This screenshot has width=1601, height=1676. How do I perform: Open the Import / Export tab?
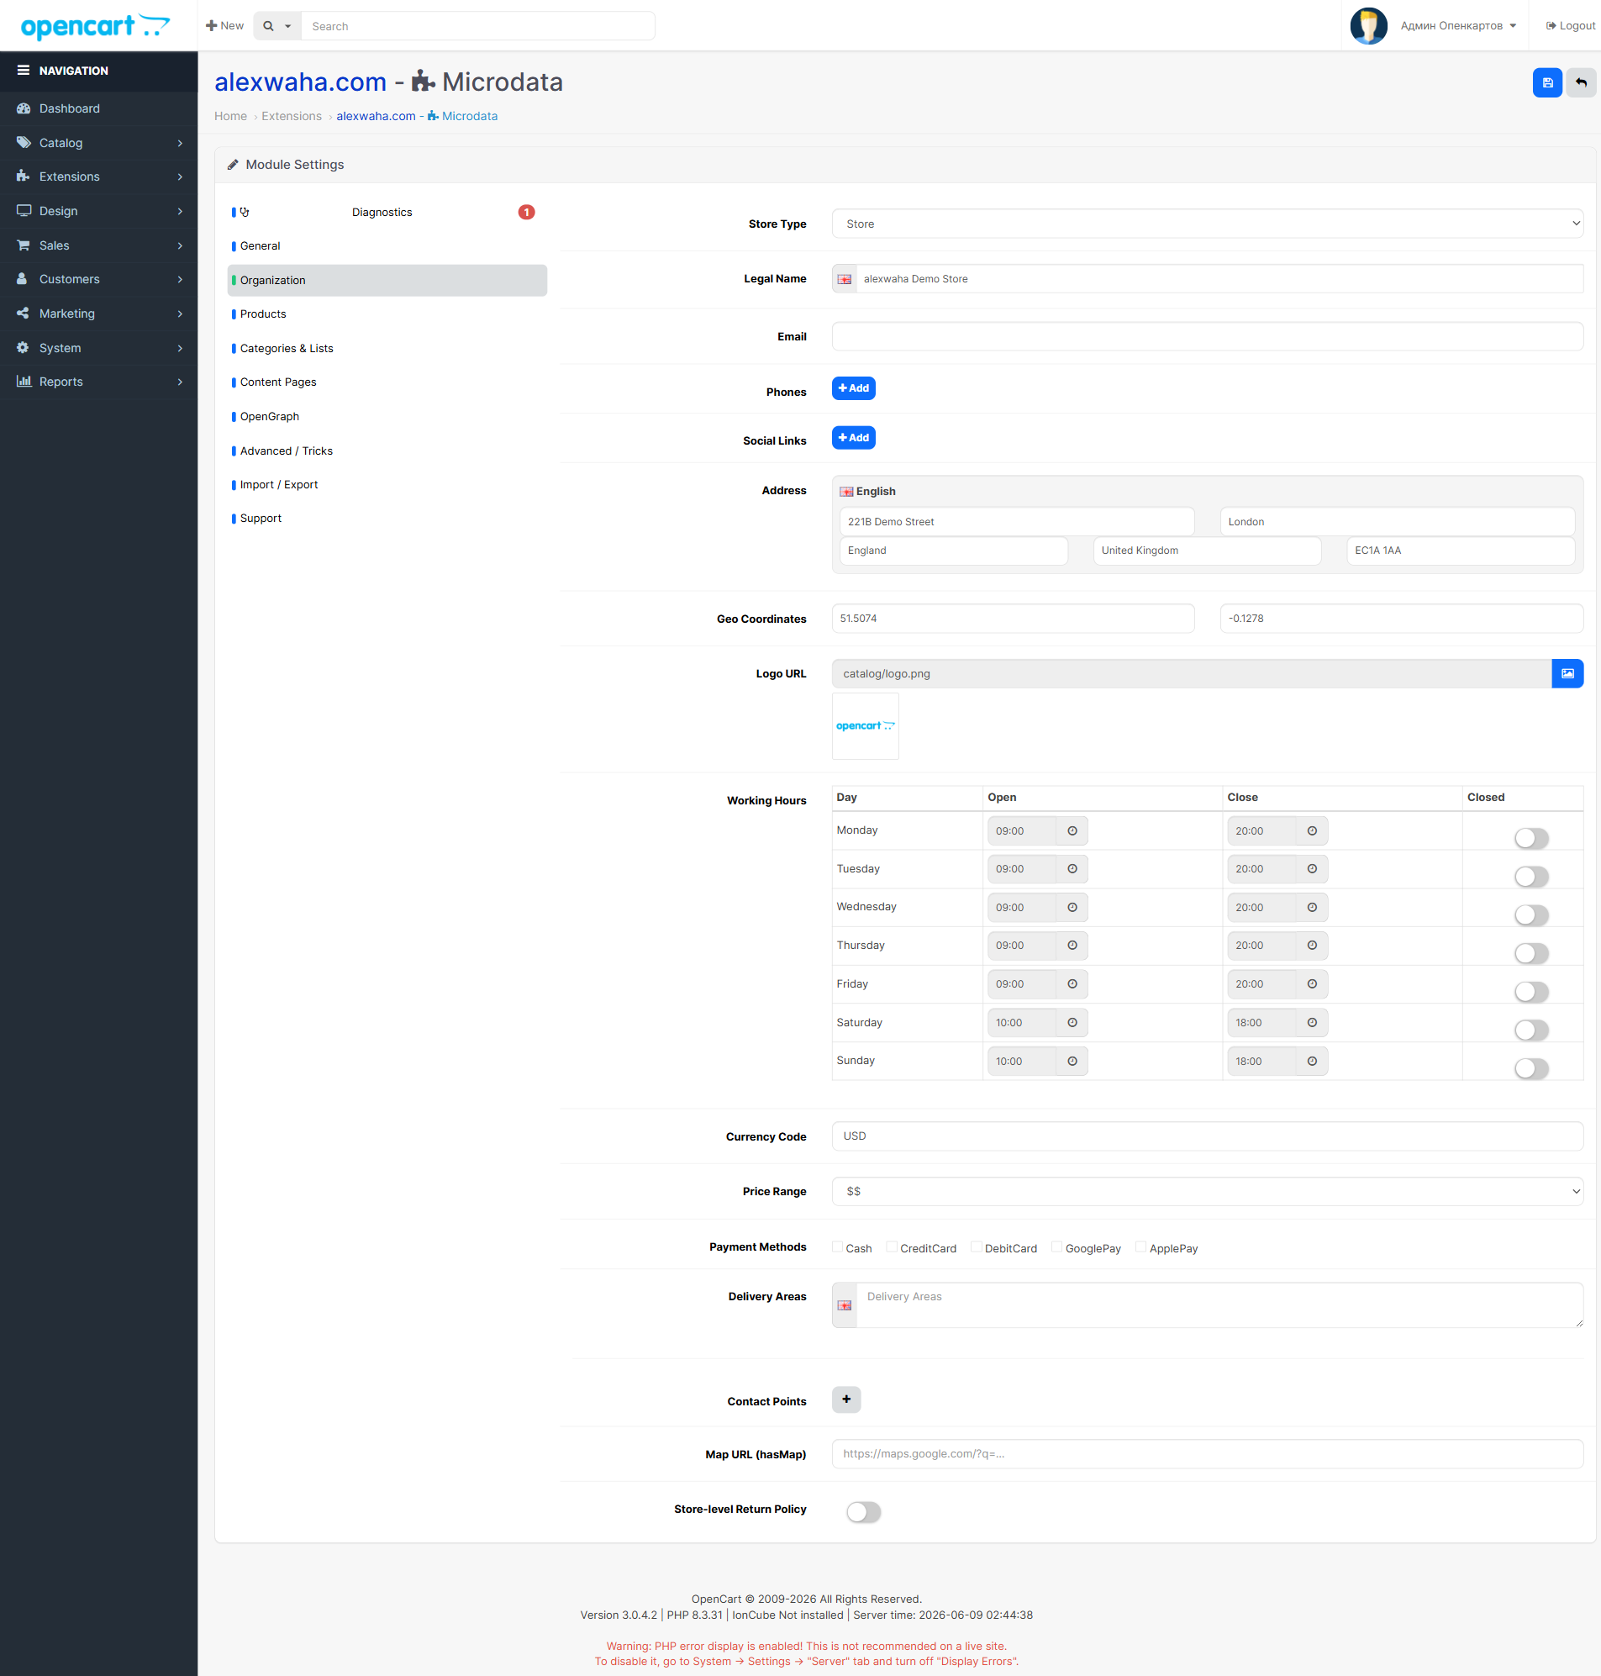click(387, 485)
